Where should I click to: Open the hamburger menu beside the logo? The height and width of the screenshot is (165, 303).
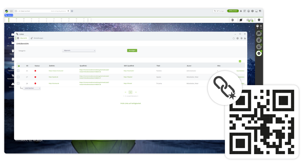click(x=11, y=11)
